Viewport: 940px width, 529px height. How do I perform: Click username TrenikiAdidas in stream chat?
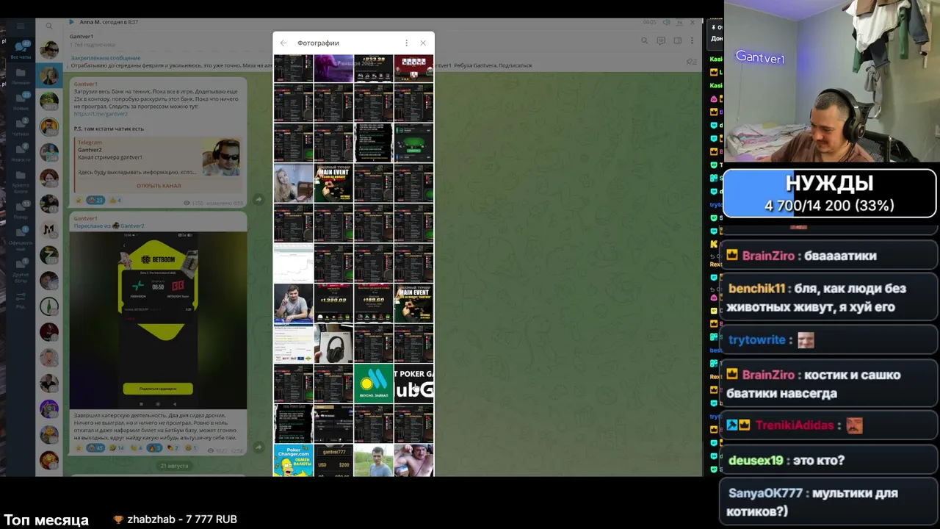pyautogui.click(x=795, y=425)
